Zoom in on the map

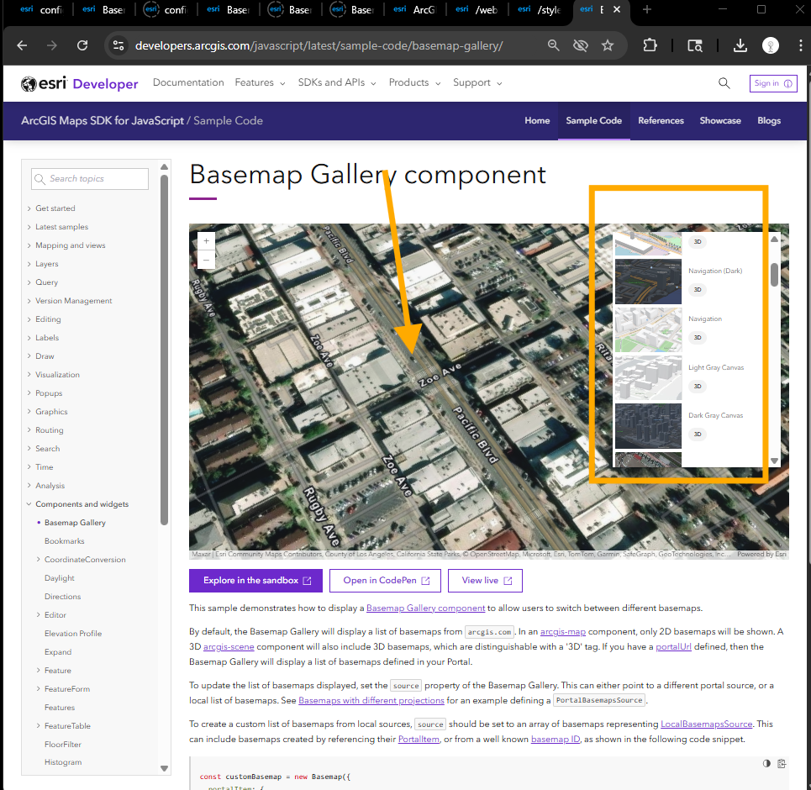(207, 240)
